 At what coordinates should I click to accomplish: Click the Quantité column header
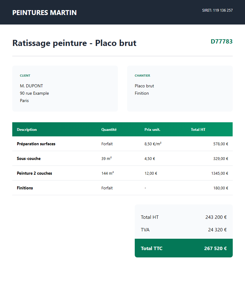109,130
